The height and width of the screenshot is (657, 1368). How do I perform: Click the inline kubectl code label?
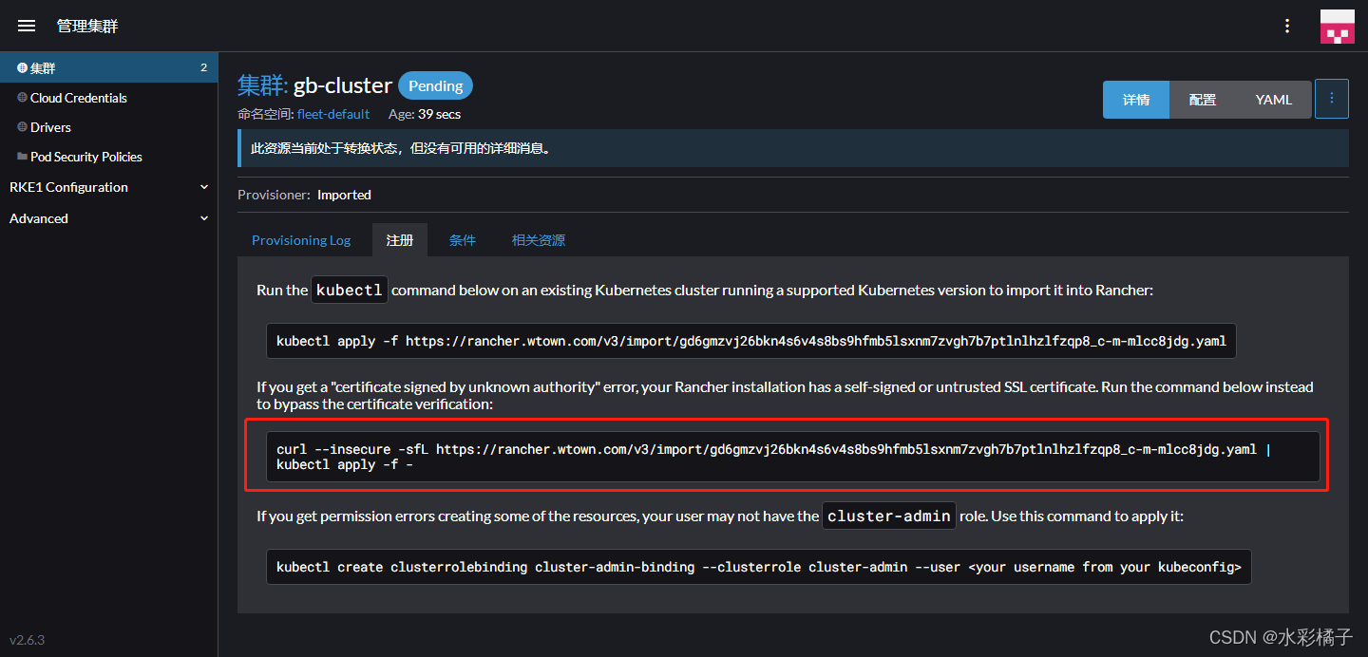tap(350, 290)
